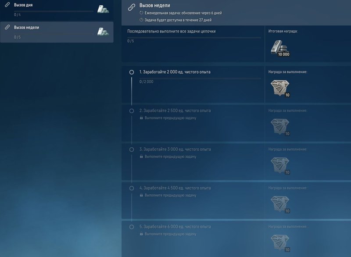351x257 pixels.
Task: Click the 0/2 000 progress bar of task 1
Action: click(x=200, y=79)
